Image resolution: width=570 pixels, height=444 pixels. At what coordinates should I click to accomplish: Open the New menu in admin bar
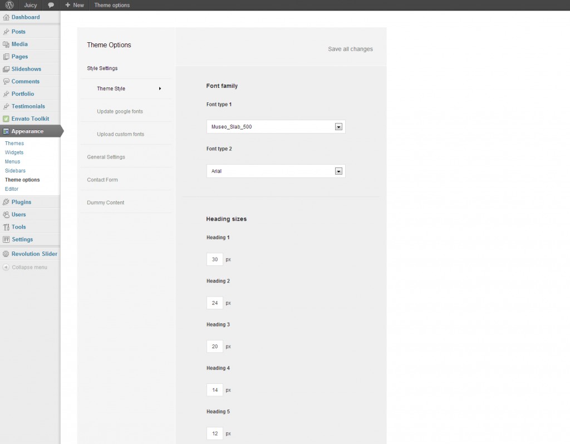tap(75, 5)
